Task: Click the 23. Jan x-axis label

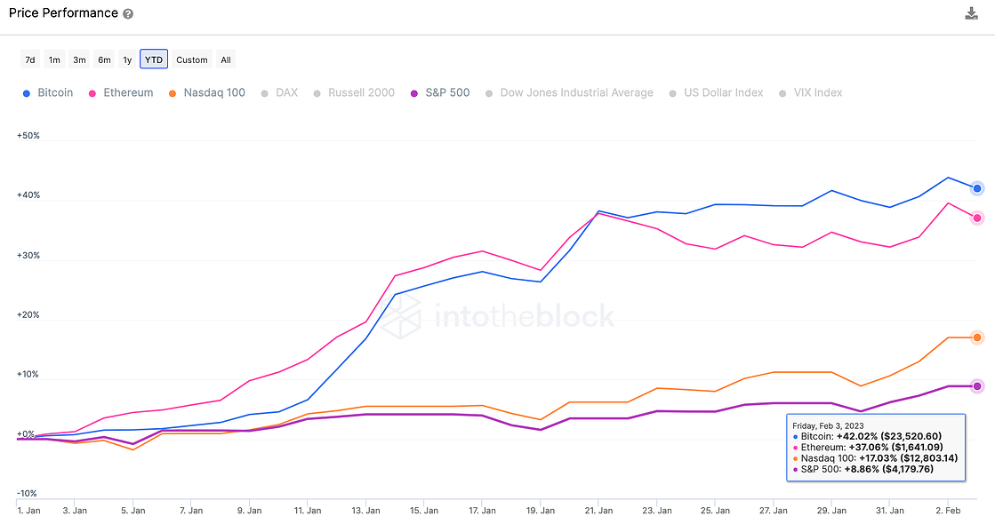Action: pyautogui.click(x=657, y=510)
